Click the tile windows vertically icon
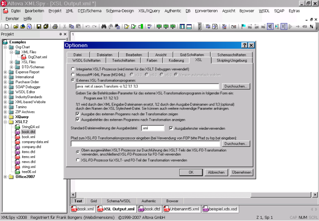This screenshot has width=319, height=221. (182, 26)
